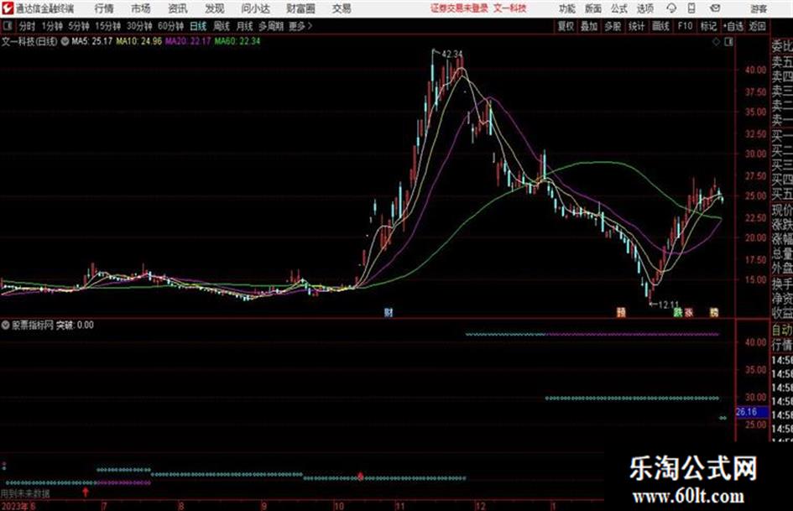793x511 pixels.
Task: Toggle the side panel icon left of 分时
Action: (8, 26)
